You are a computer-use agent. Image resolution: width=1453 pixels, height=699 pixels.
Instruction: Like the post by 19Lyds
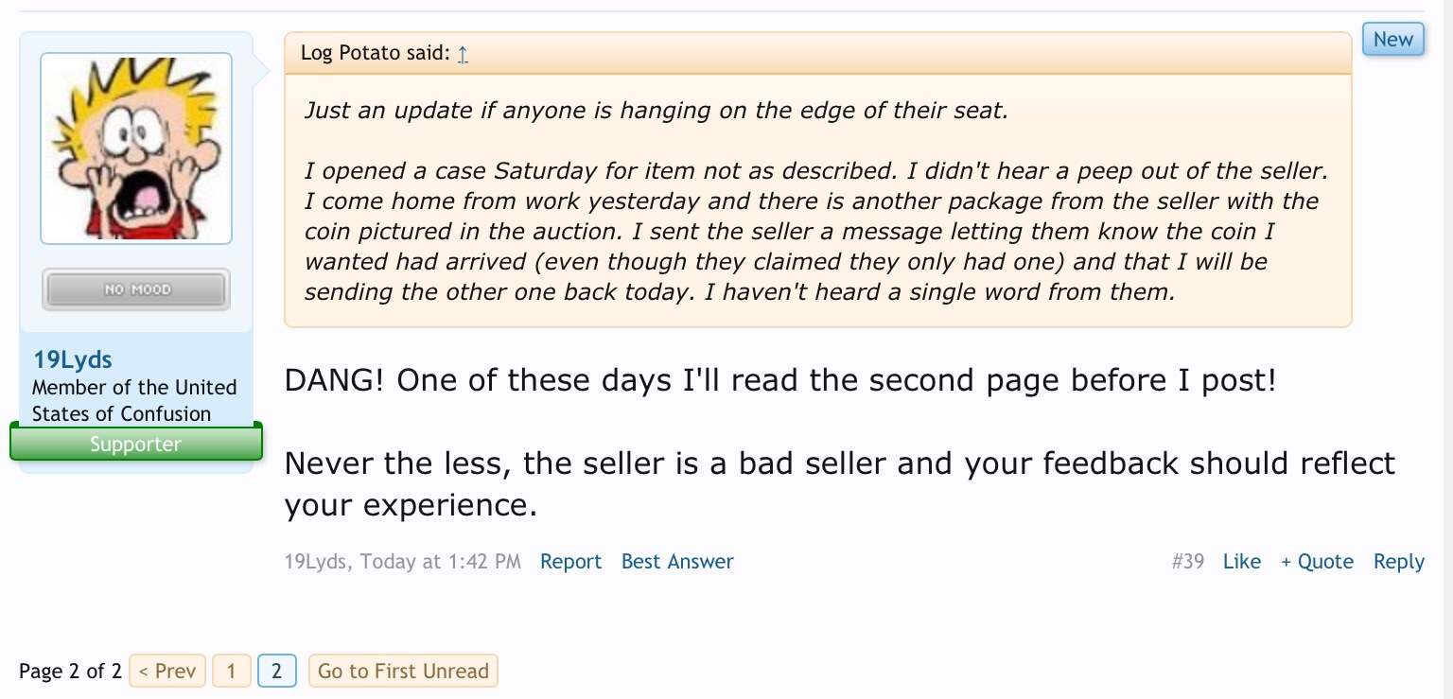tap(1241, 562)
